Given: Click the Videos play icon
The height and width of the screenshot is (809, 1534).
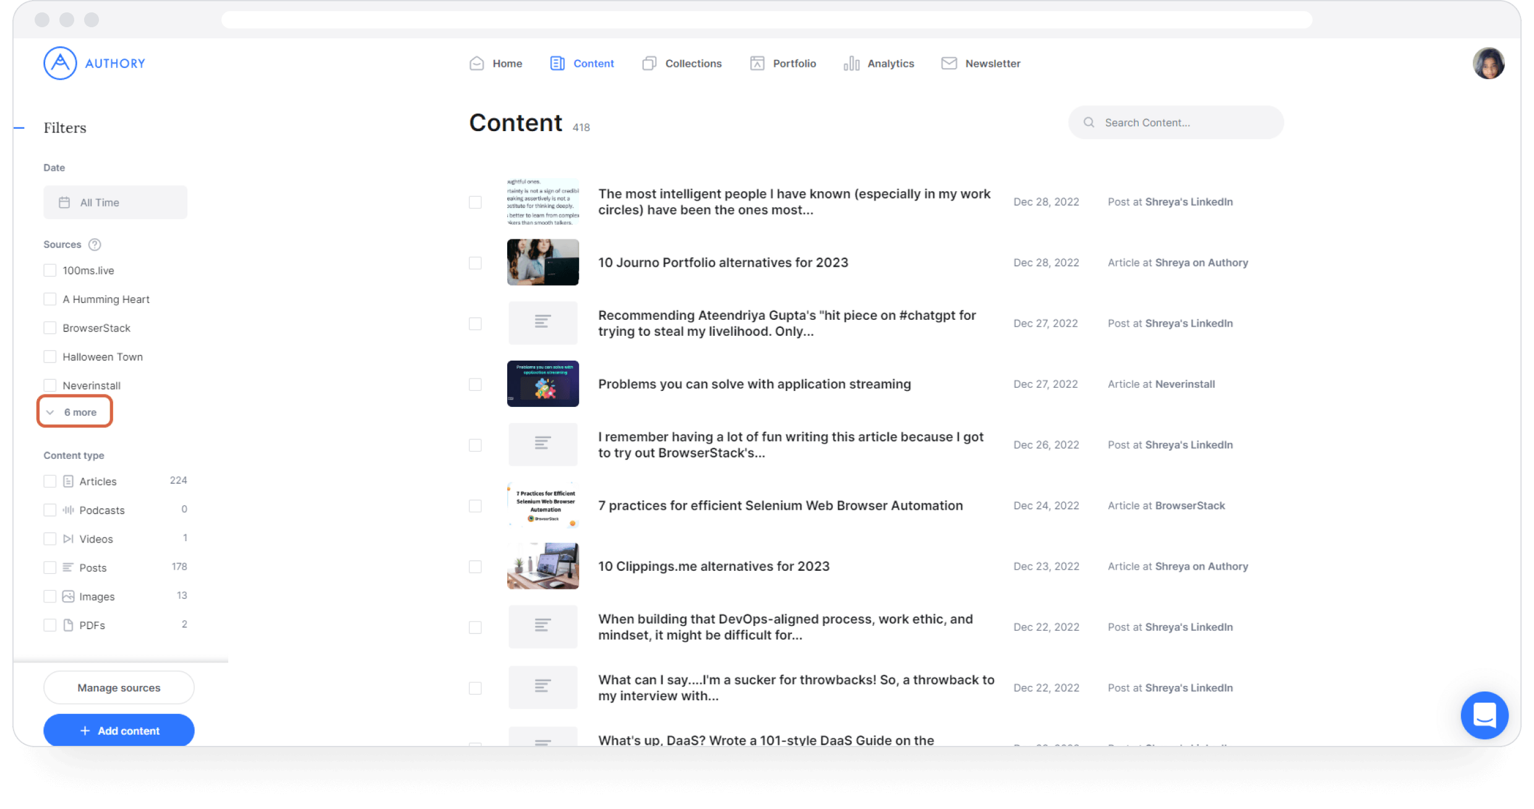Looking at the screenshot, I should [x=68, y=539].
